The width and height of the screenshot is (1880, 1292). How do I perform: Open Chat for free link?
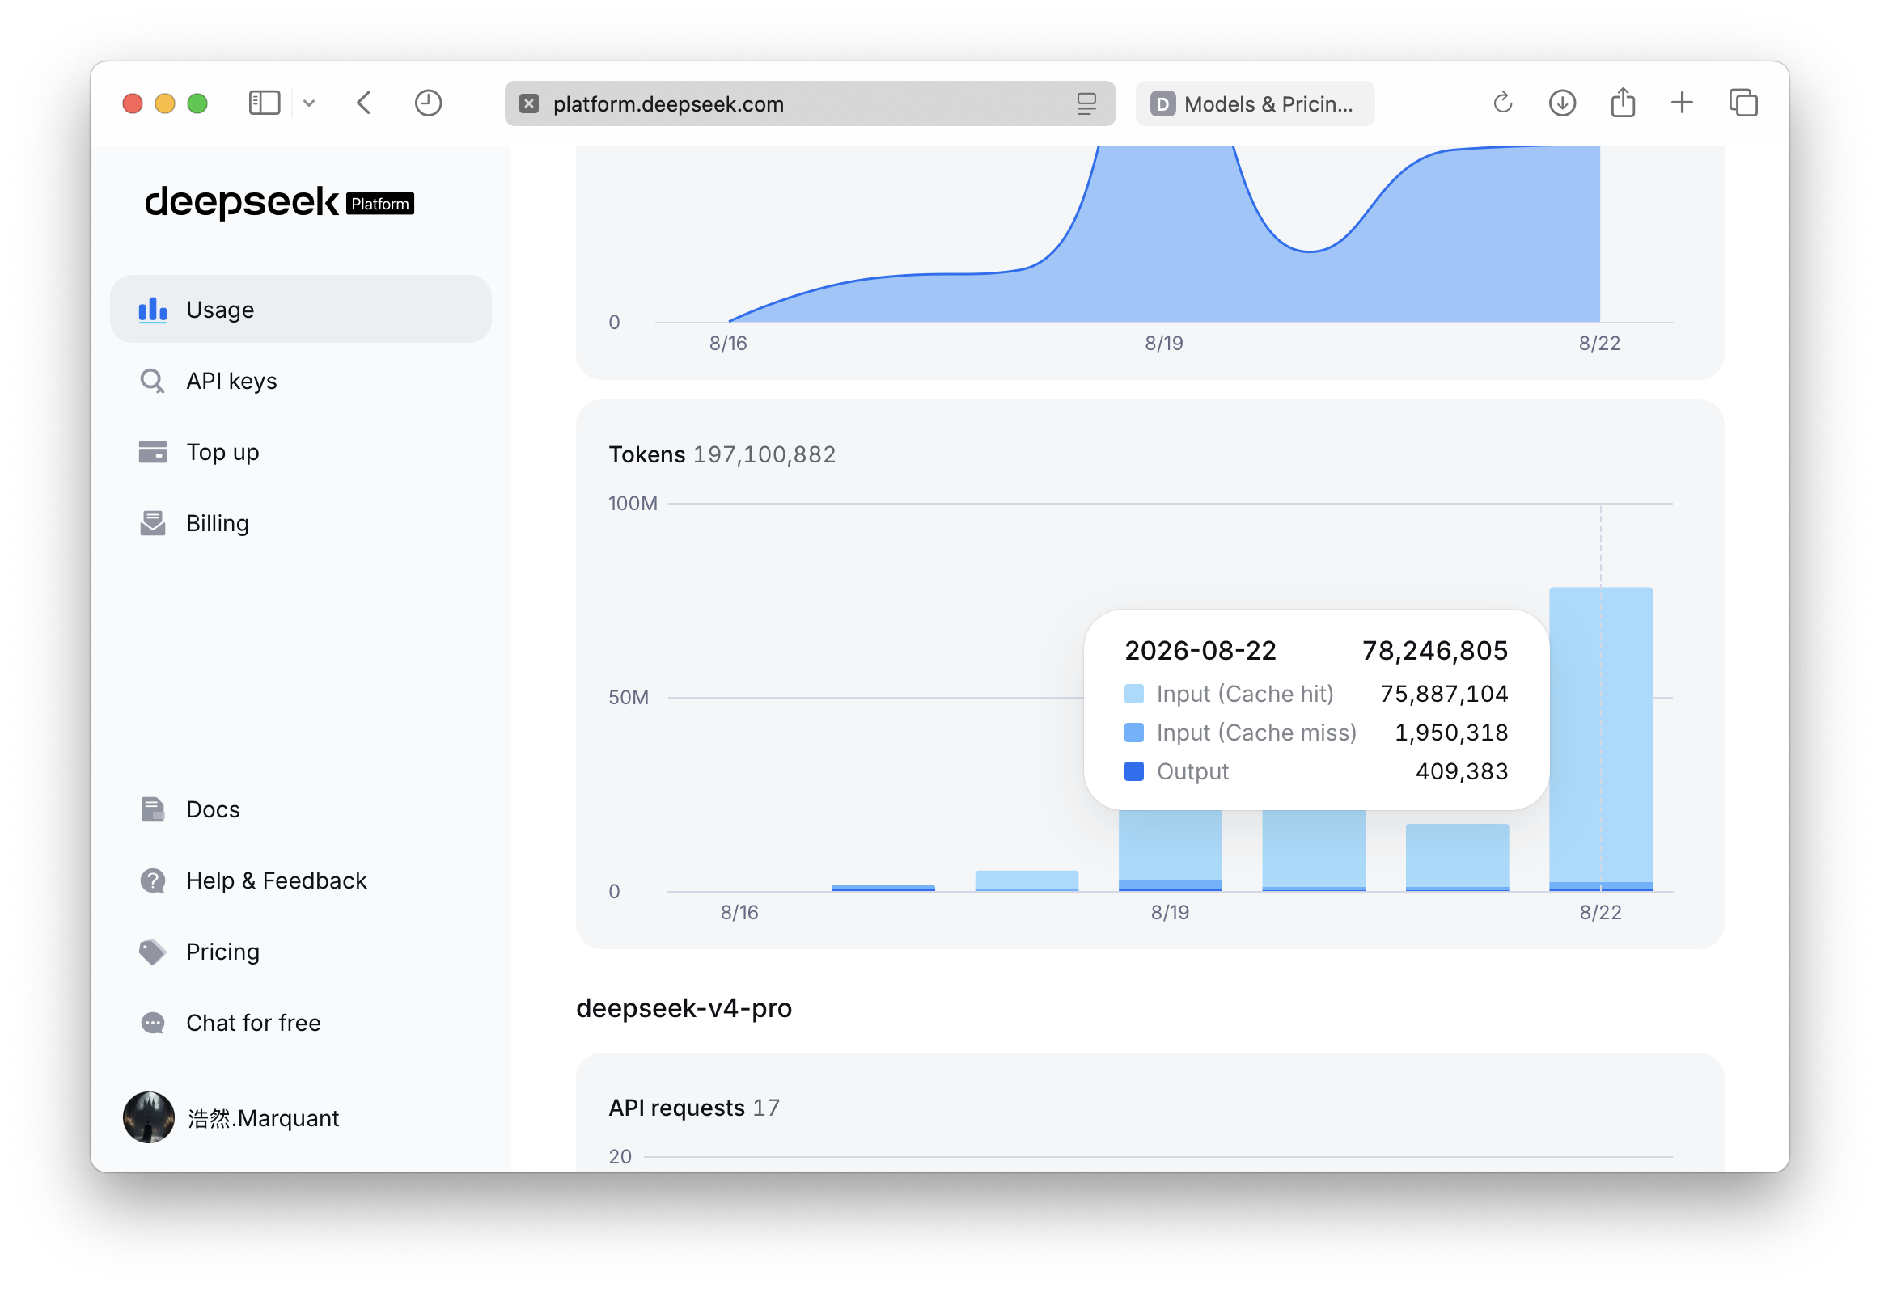pos(253,1023)
